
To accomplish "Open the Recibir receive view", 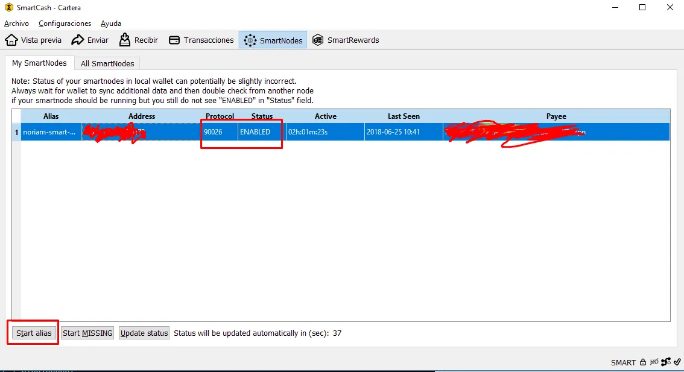I will pos(138,40).
